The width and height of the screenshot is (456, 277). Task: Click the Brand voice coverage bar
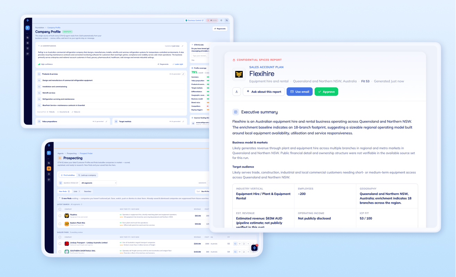pos(208,102)
